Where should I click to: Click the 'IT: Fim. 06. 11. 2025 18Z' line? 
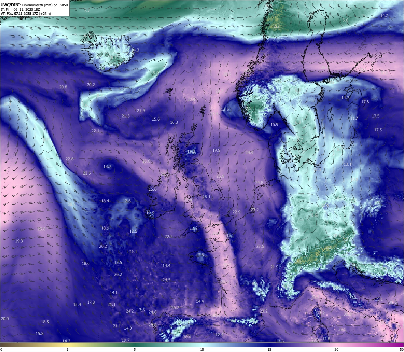click(20, 9)
